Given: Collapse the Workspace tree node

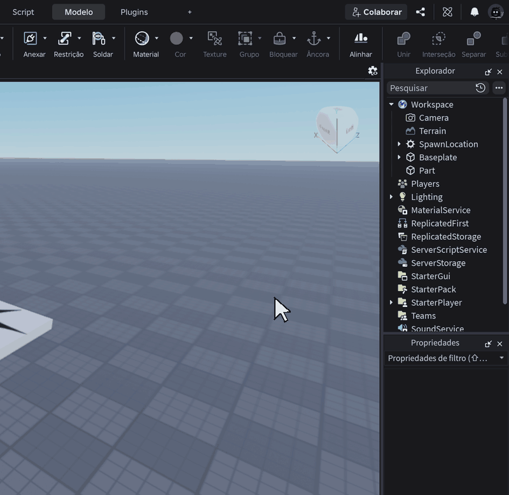Looking at the screenshot, I should pyautogui.click(x=391, y=104).
